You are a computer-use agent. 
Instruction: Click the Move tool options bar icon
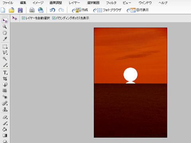(15, 18)
